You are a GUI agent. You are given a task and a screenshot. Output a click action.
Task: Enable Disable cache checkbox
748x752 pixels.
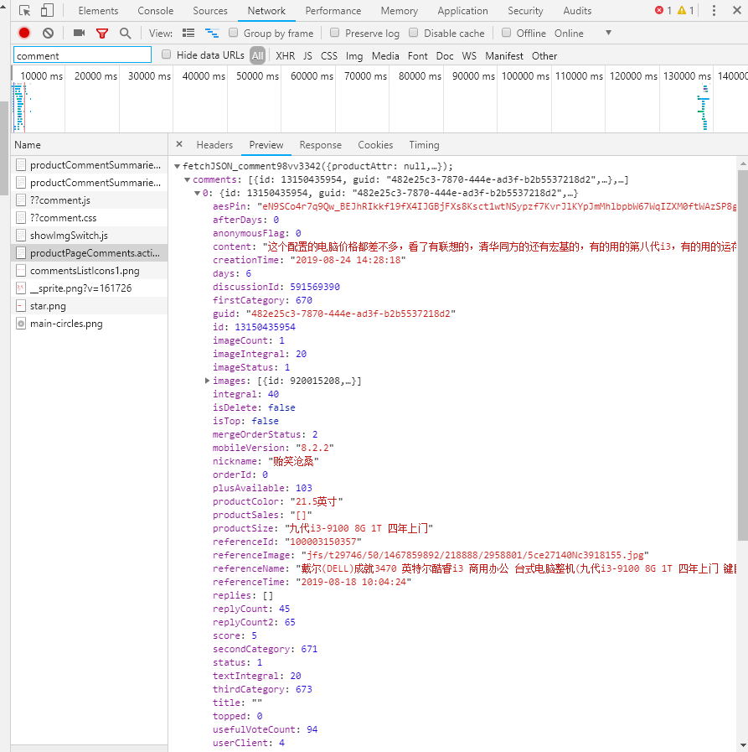tap(414, 33)
